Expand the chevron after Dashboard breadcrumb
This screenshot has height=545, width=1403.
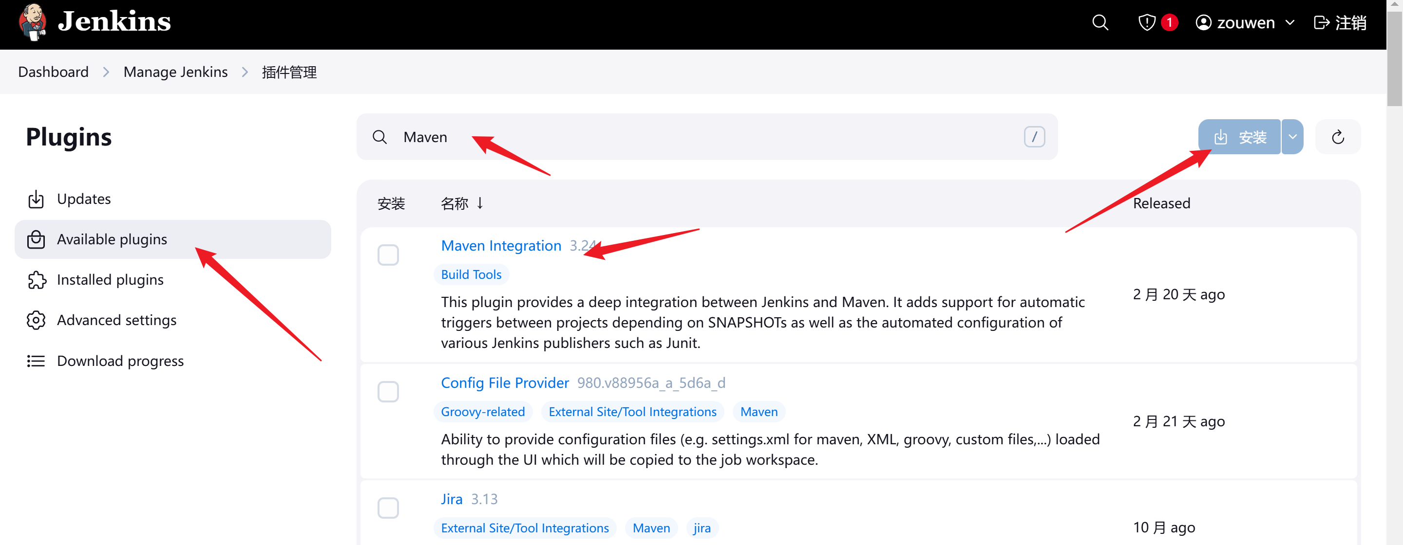coord(106,72)
